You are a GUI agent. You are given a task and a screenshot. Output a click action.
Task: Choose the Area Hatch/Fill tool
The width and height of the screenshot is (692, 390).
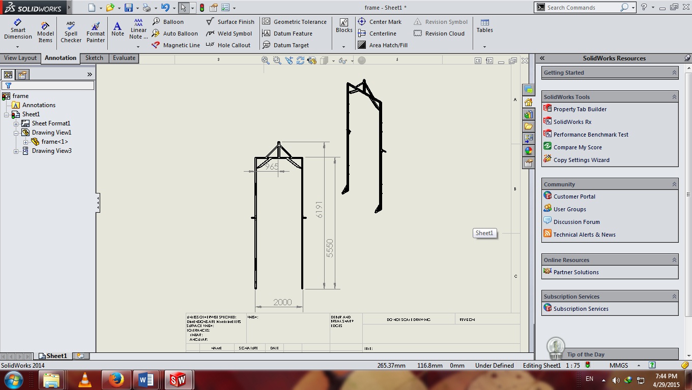[x=383, y=45]
